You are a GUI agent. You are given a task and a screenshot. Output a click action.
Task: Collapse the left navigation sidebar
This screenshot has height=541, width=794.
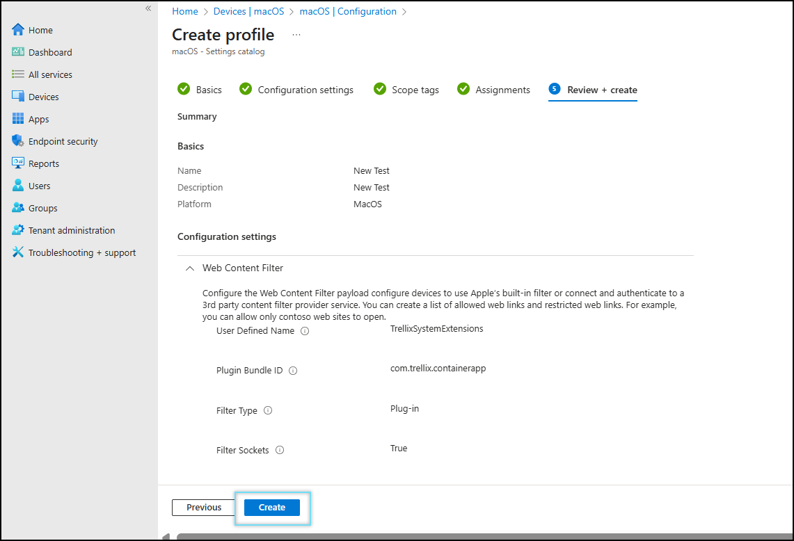coord(148,8)
